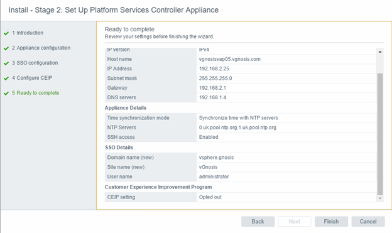Click green checkmark beside Configure CEIP

click(x=6, y=79)
